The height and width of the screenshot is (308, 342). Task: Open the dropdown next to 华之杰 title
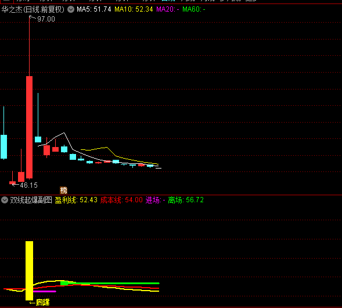click(71, 9)
